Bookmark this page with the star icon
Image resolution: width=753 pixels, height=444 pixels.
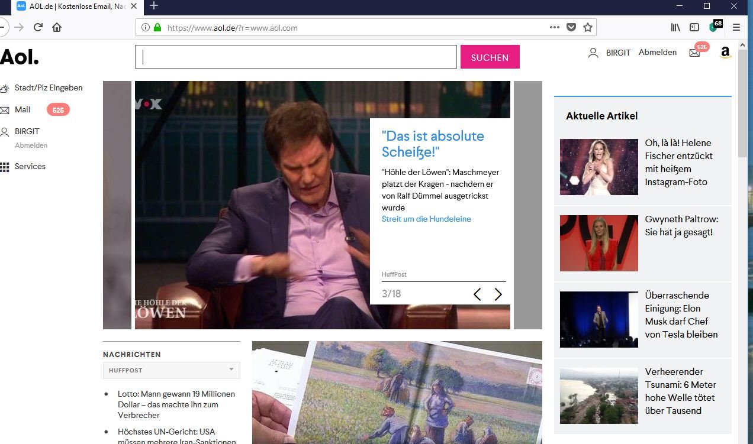click(587, 27)
